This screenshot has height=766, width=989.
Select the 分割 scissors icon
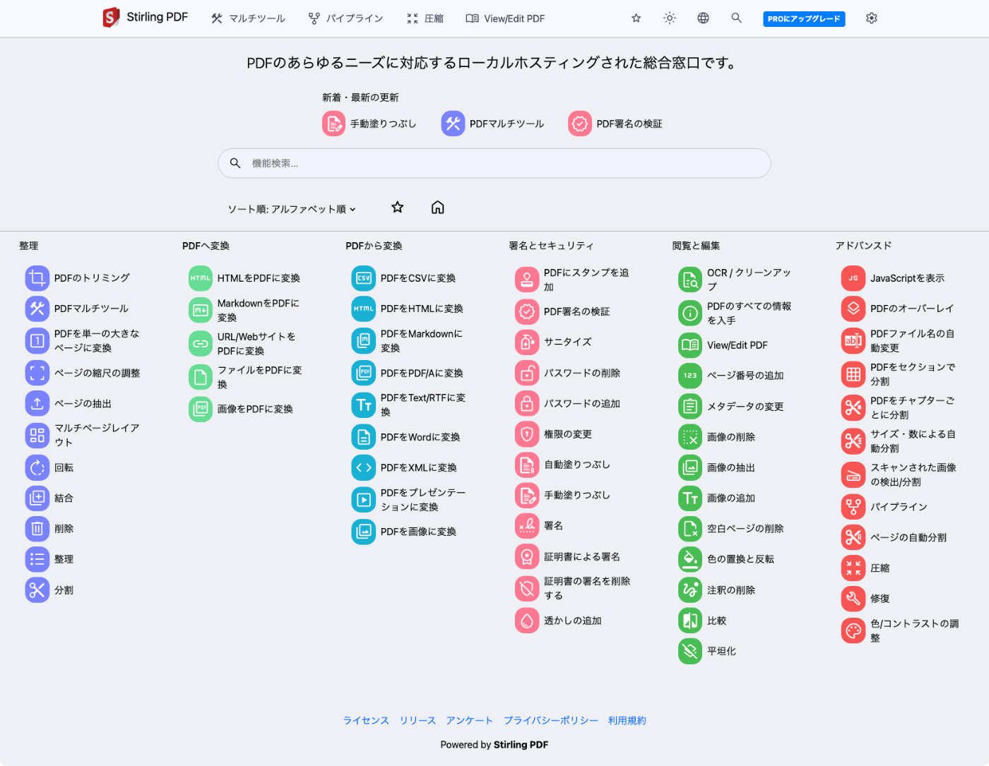point(37,590)
